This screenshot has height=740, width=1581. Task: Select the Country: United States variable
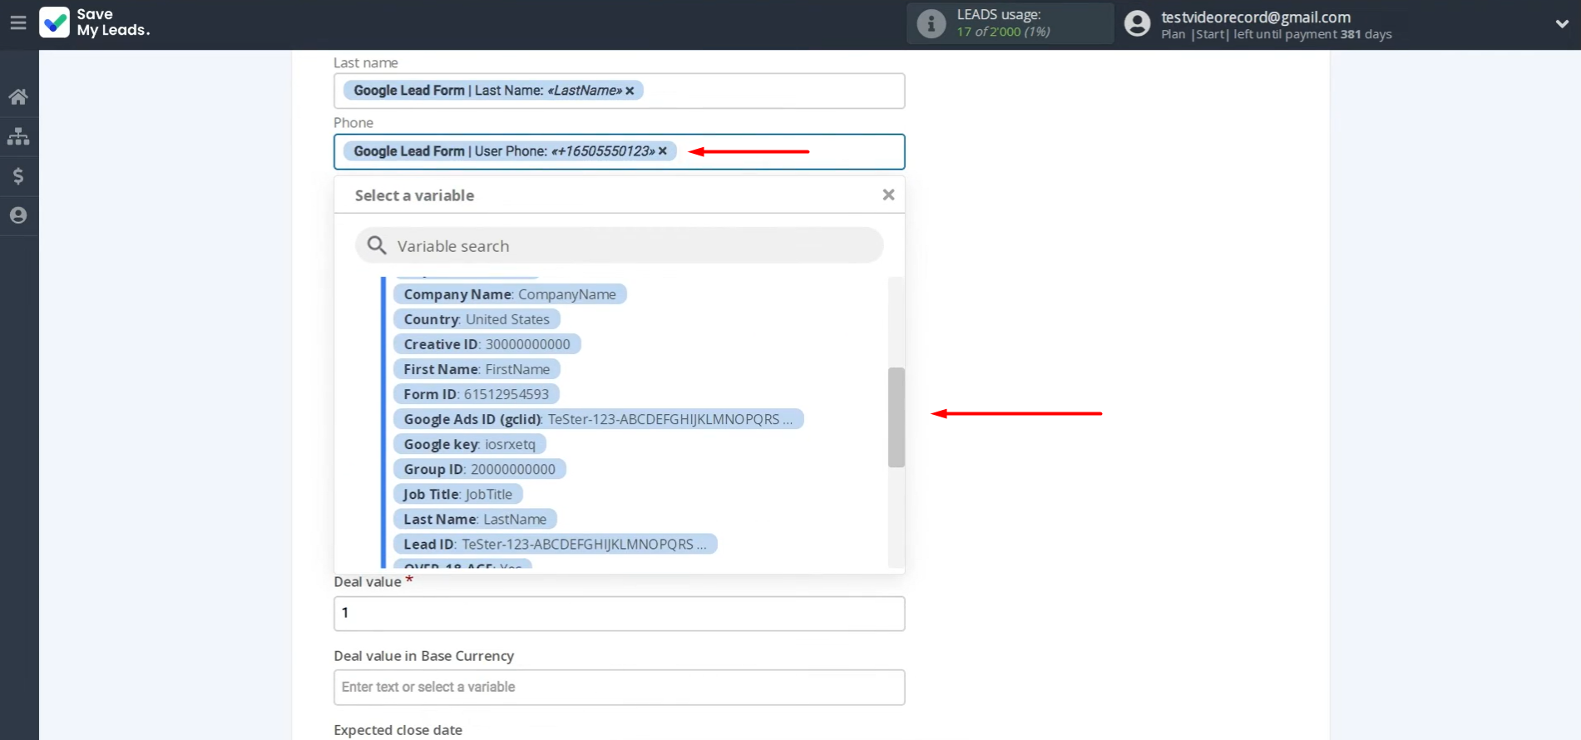click(x=477, y=319)
